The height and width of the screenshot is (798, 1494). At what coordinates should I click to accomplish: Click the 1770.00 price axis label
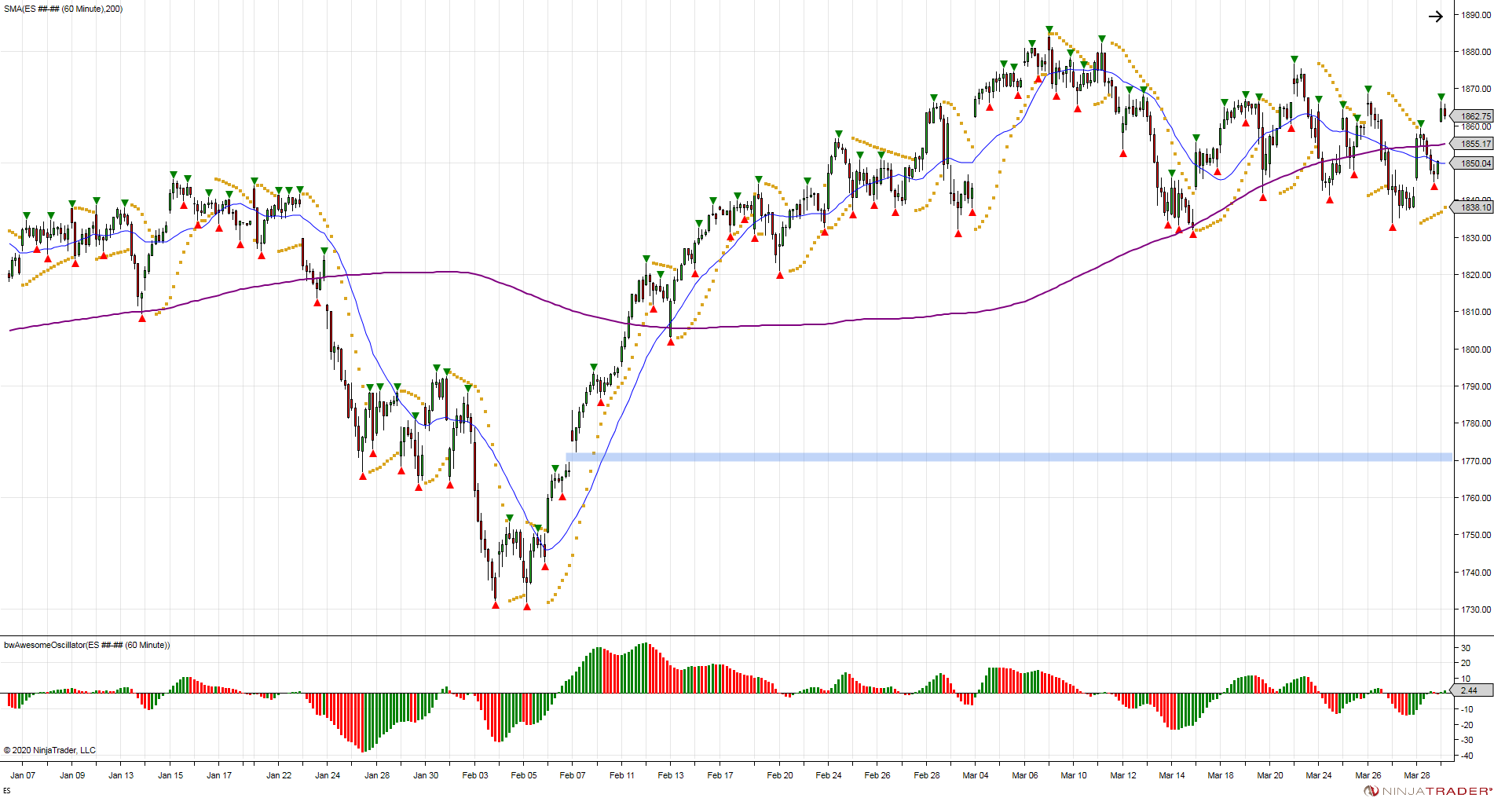click(x=1476, y=461)
